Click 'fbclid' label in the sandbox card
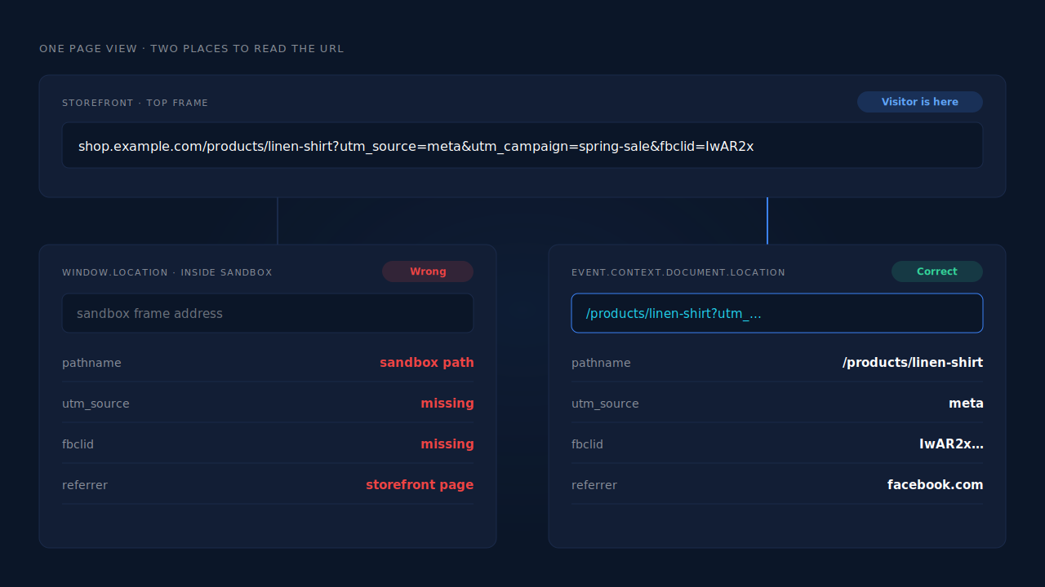1045x587 pixels. coord(78,444)
